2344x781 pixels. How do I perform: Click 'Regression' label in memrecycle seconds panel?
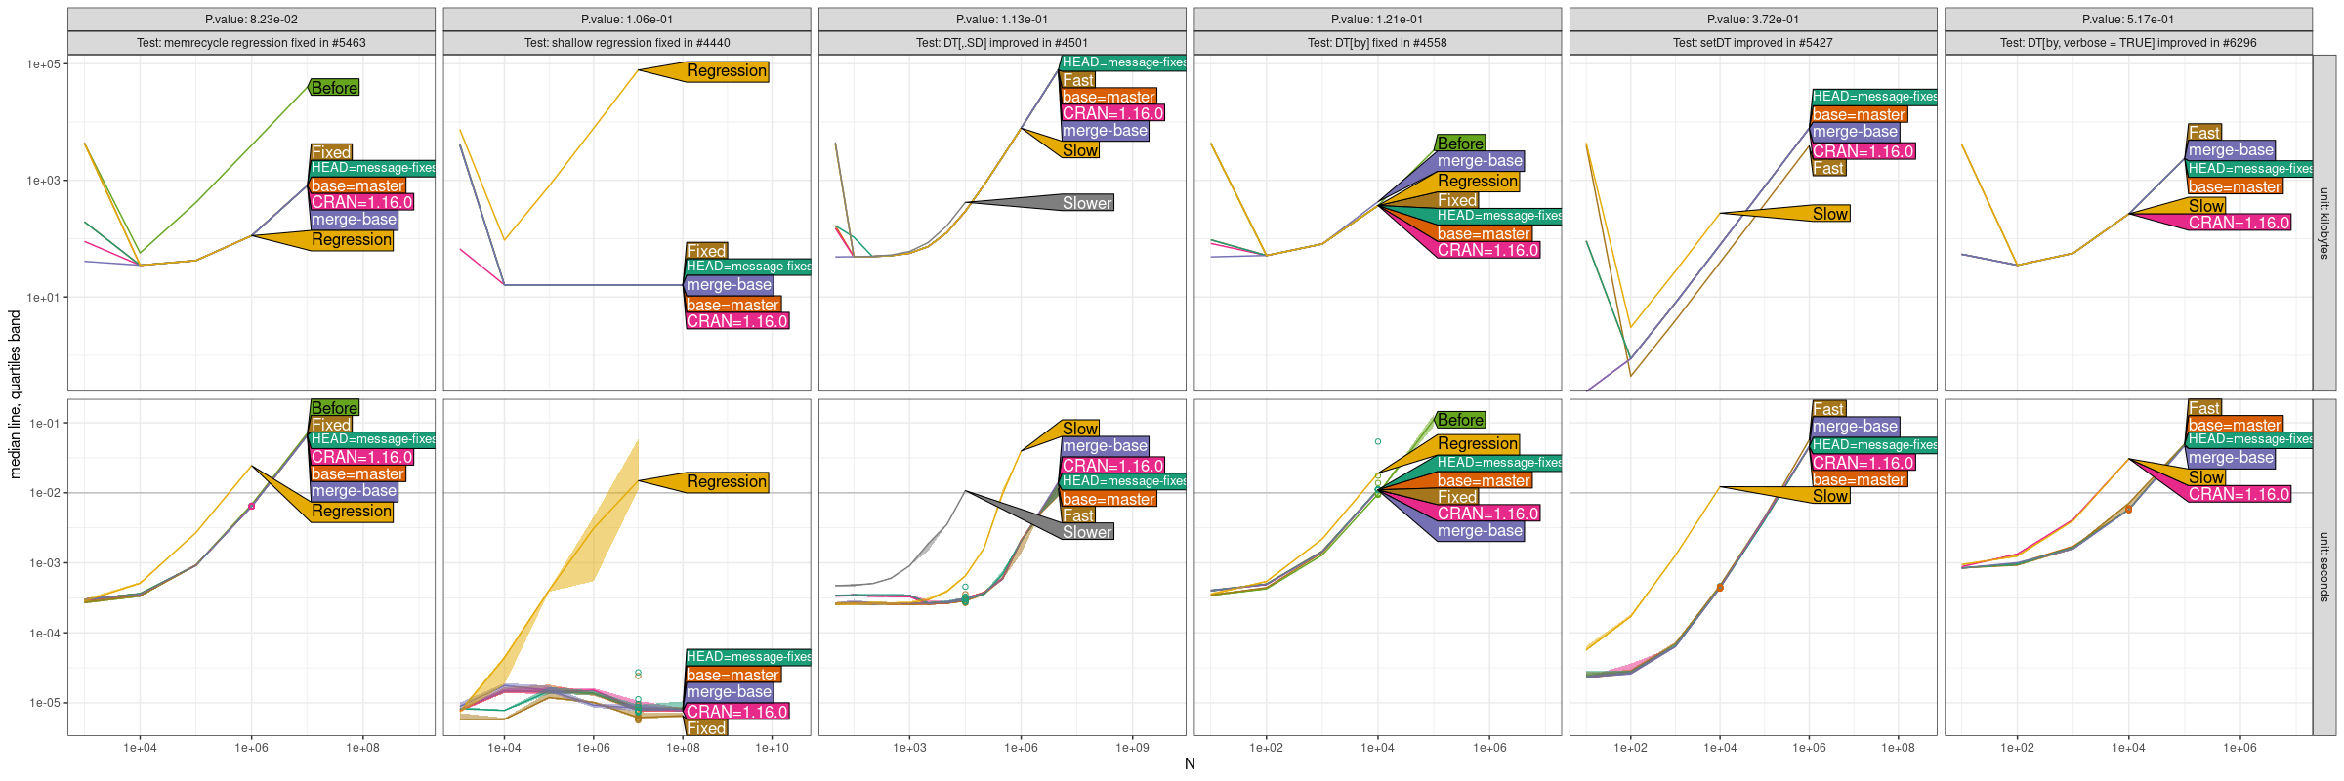pyautogui.click(x=352, y=512)
